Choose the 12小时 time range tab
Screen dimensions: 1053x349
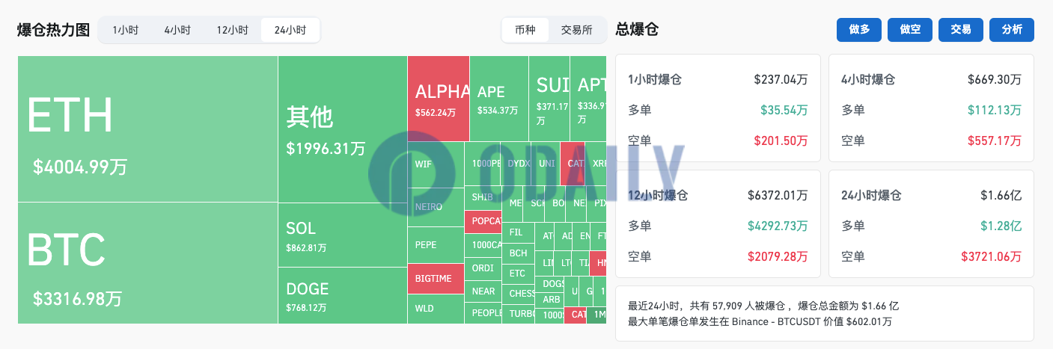[x=233, y=30]
